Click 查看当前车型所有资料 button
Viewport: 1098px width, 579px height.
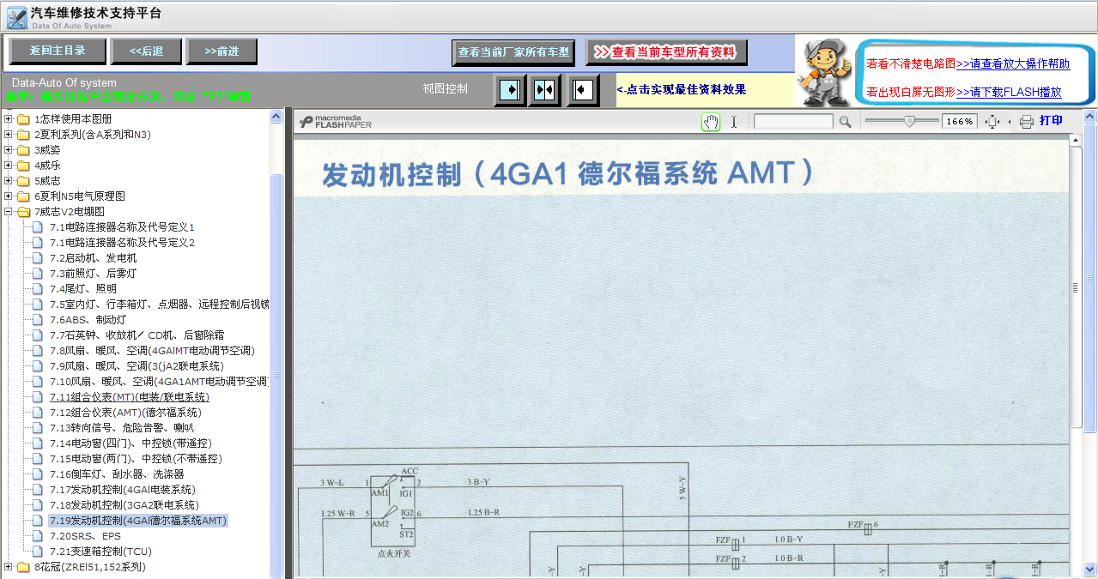pos(666,52)
